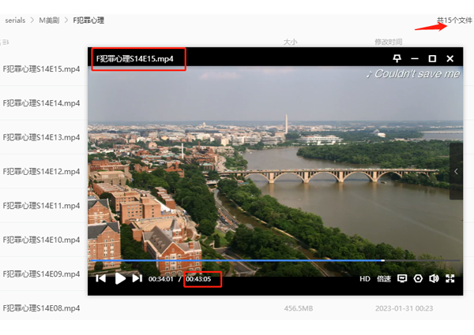Expand the side playlist panel arrow
474x335 pixels.
coord(456,171)
